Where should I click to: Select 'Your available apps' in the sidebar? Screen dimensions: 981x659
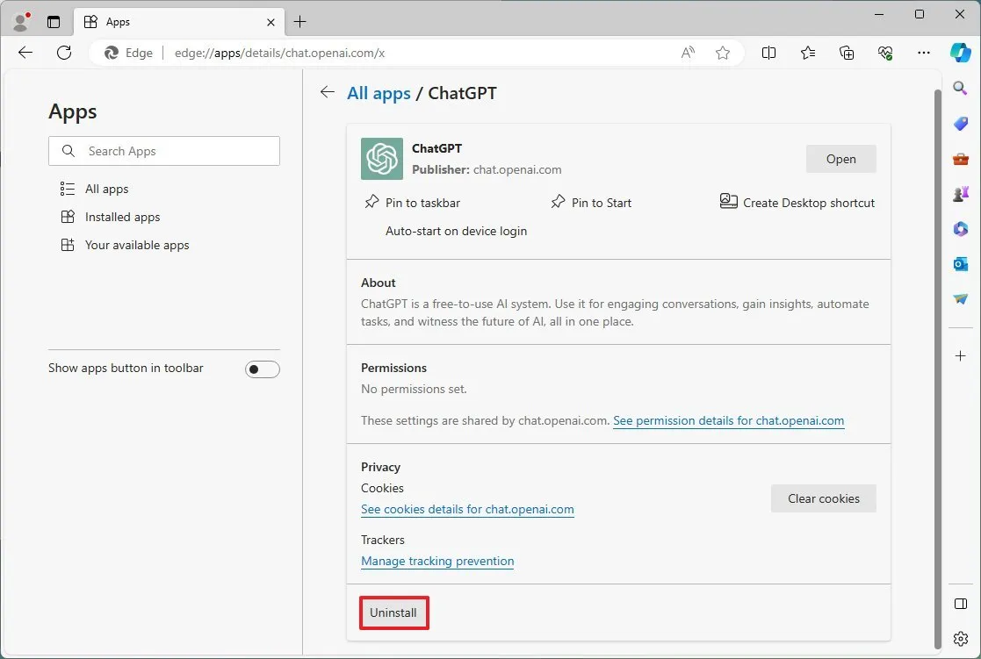[136, 245]
